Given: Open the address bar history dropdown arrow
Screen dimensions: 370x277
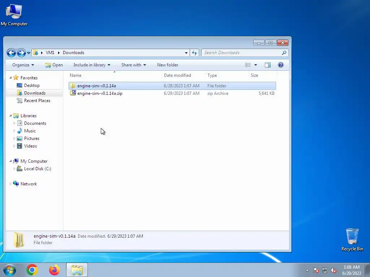Looking at the screenshot, I should click(186, 53).
